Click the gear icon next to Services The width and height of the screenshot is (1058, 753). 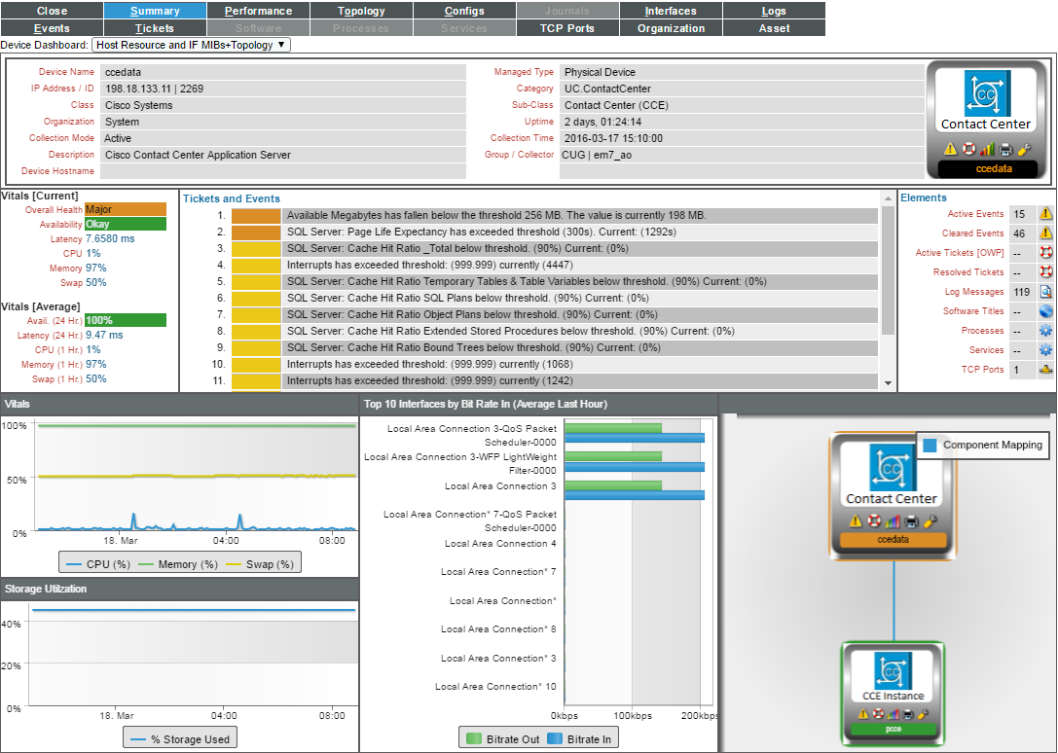click(1046, 350)
